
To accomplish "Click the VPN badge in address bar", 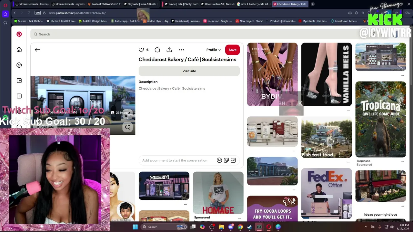I will (x=37, y=13).
